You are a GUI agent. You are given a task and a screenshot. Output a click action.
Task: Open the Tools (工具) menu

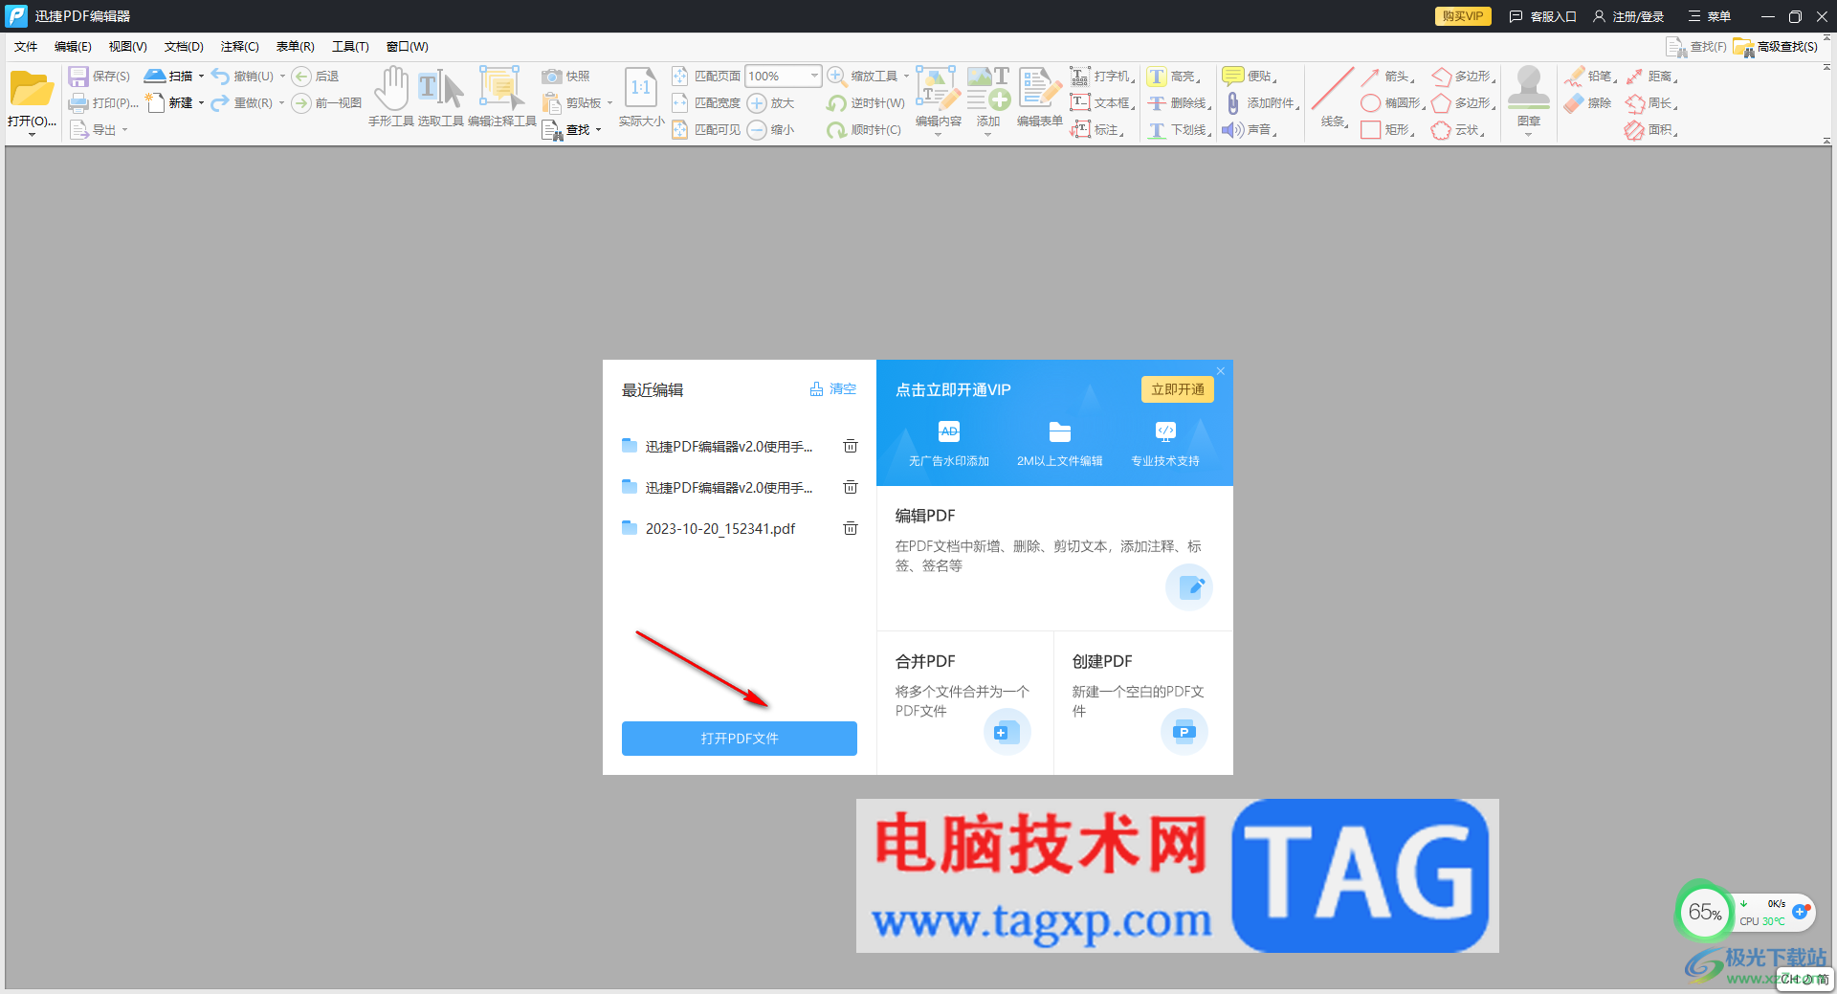pos(350,47)
